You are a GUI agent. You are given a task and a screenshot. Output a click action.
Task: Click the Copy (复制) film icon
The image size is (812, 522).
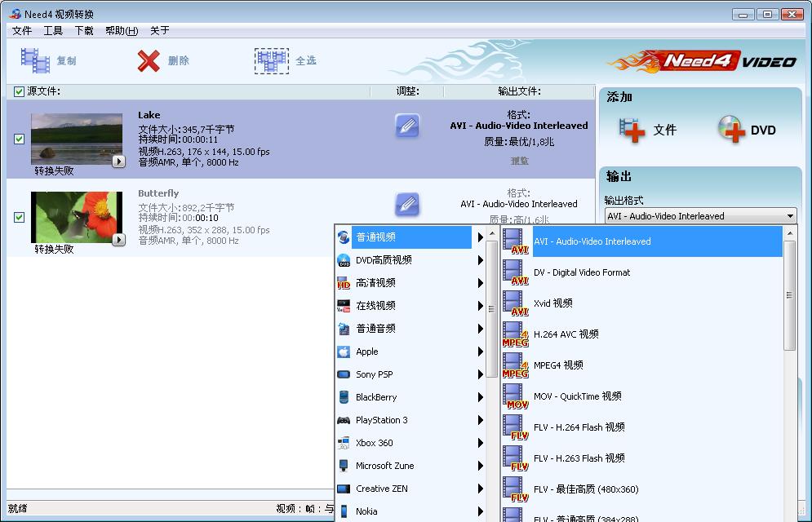[35, 60]
